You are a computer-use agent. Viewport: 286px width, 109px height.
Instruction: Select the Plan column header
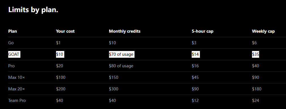pyautogui.click(x=12, y=31)
